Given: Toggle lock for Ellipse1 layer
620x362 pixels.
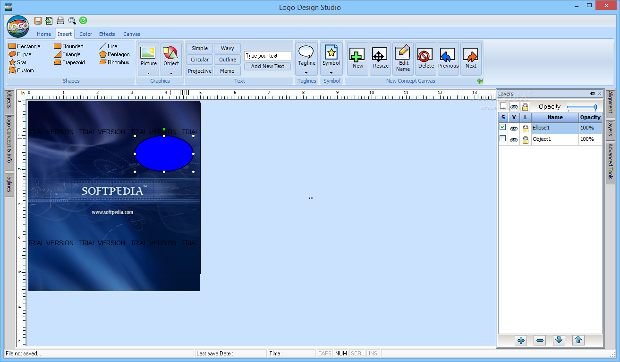Looking at the screenshot, I should tap(526, 128).
